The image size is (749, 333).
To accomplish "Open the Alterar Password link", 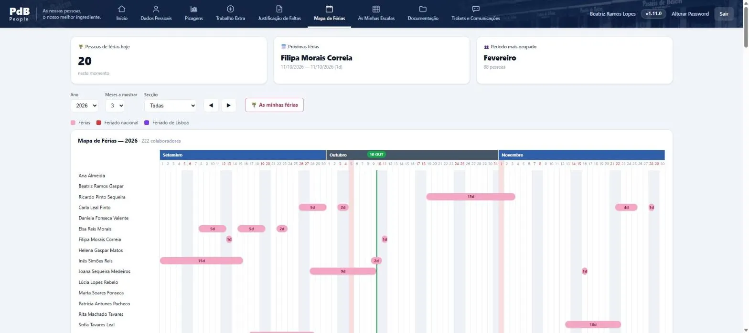I will (x=690, y=14).
